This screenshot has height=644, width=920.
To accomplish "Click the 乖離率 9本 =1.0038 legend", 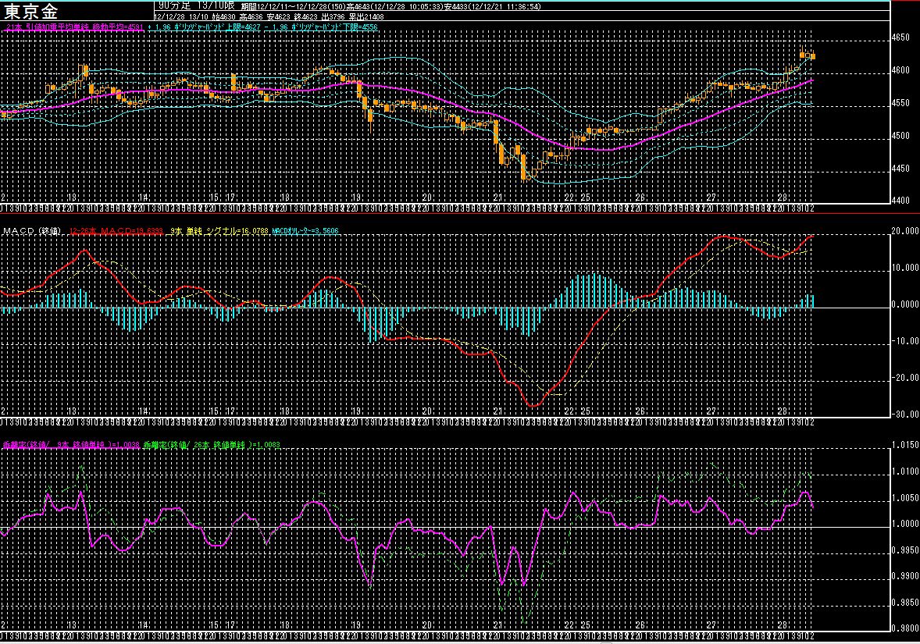I will tap(71, 445).
